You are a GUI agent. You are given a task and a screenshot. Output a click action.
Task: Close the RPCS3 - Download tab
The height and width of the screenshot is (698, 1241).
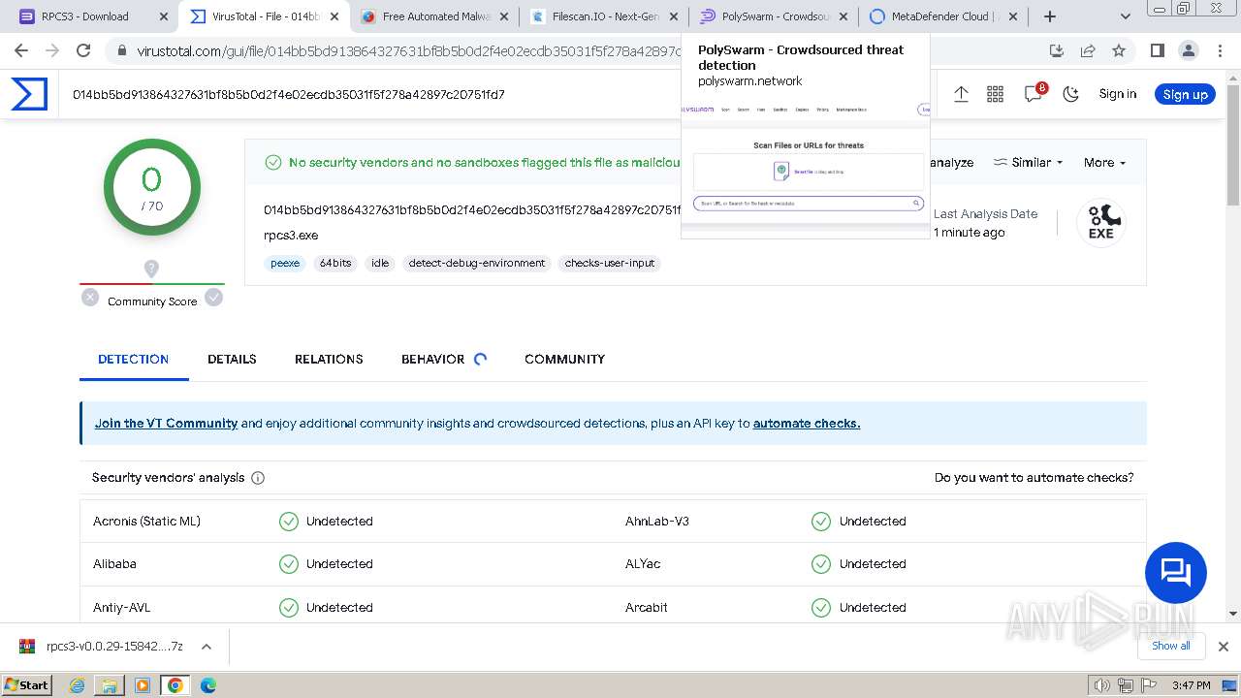tap(163, 16)
